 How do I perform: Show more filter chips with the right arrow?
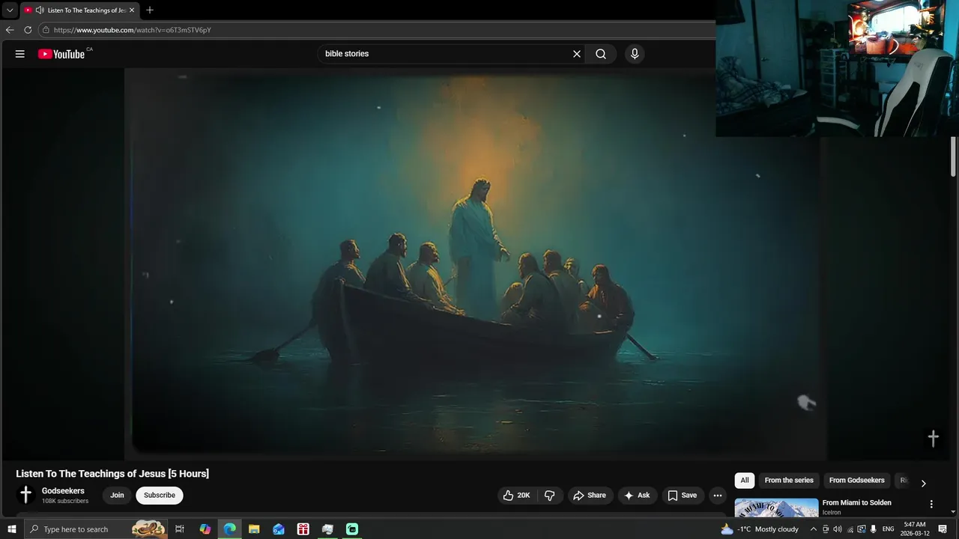[923, 484]
